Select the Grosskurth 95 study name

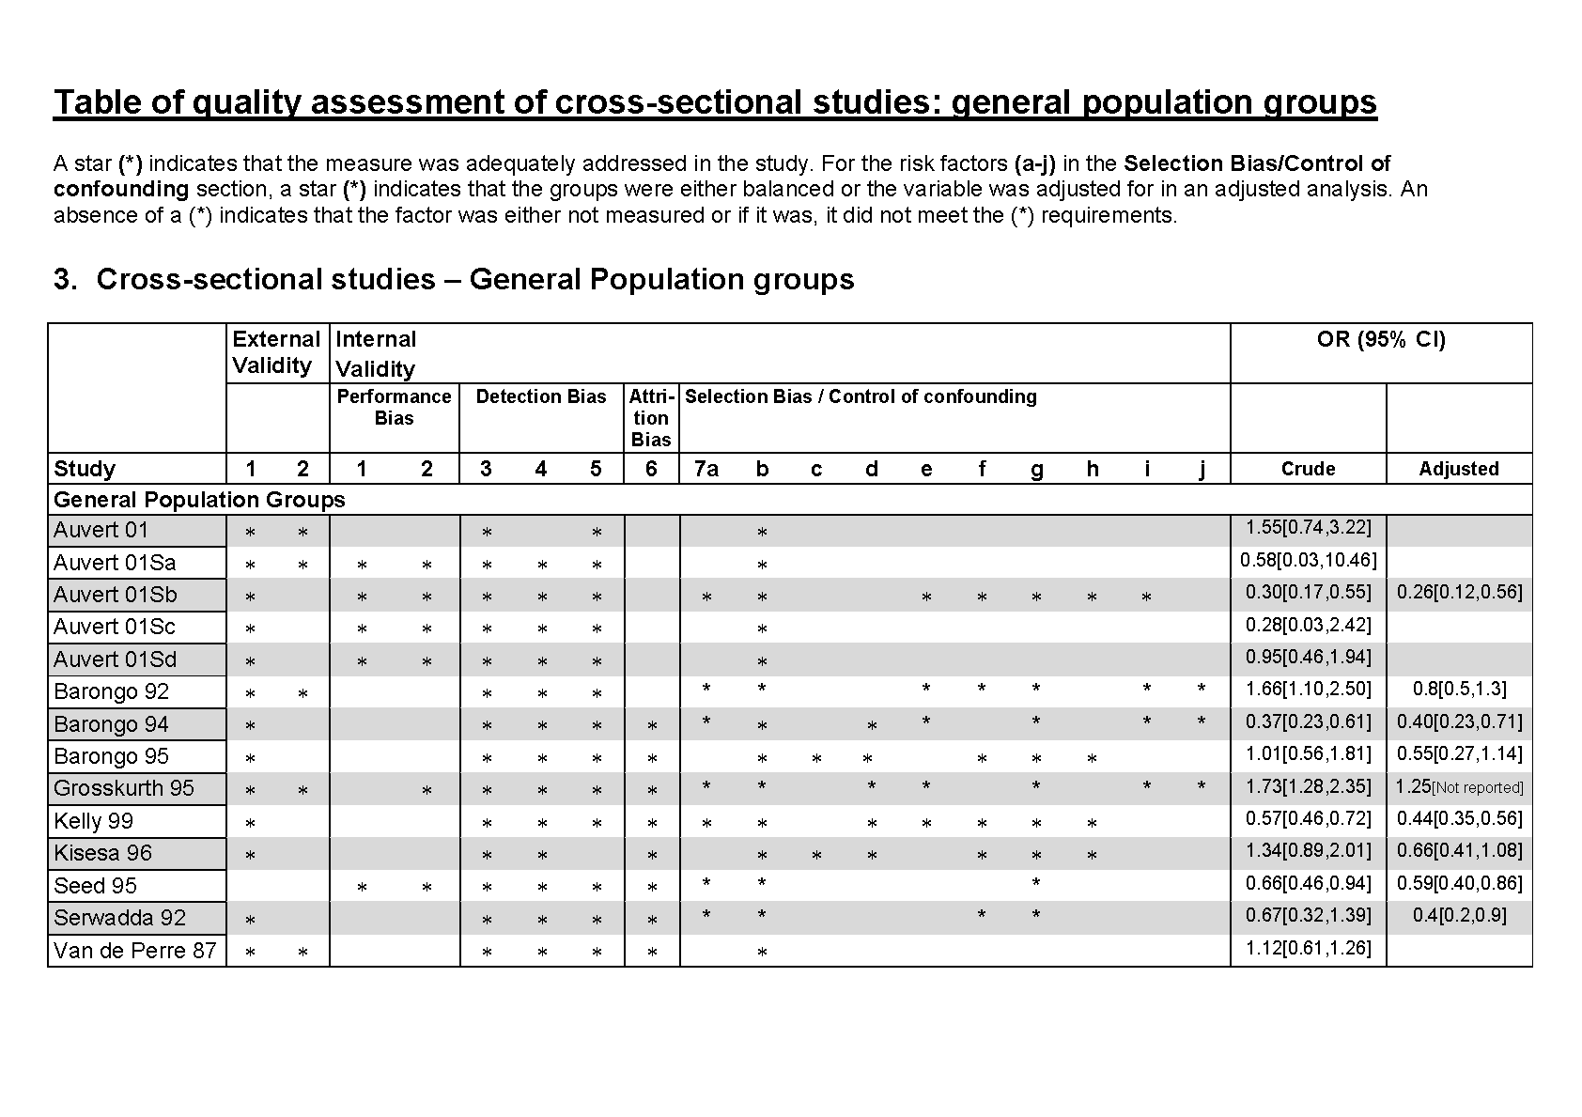click(124, 788)
